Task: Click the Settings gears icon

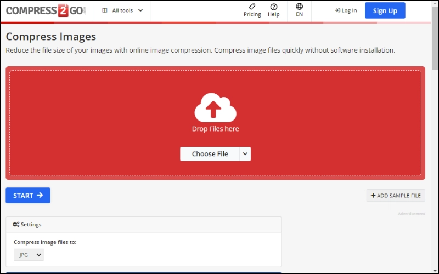Action: [16, 224]
